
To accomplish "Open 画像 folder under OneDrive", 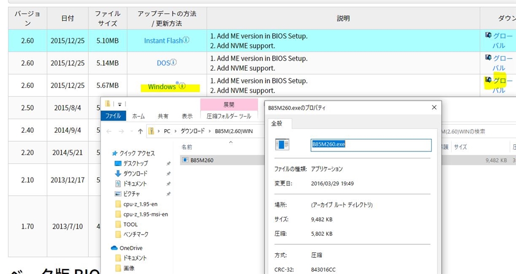I will tap(129, 268).
